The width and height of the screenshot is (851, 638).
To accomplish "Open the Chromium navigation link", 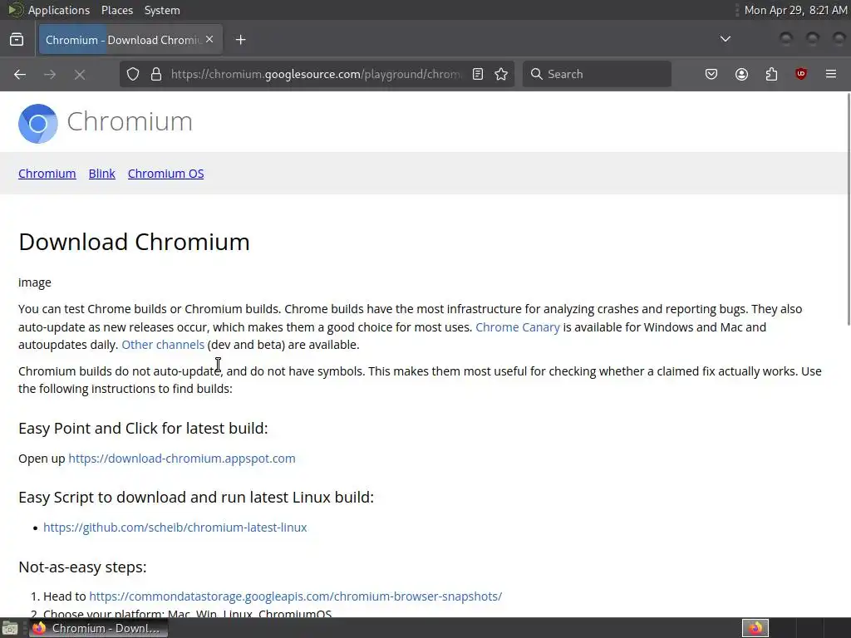I will point(47,174).
